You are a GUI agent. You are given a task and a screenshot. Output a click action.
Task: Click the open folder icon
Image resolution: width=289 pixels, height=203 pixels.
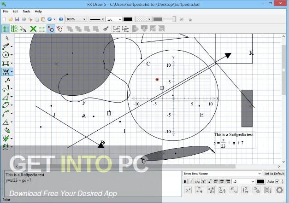11,19
